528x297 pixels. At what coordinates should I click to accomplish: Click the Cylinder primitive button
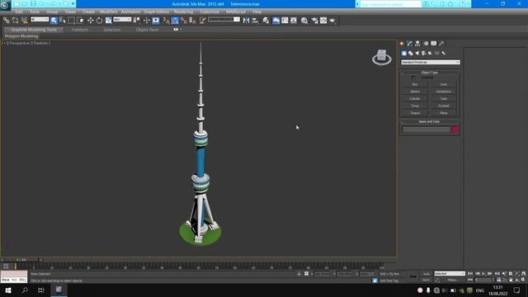[415, 99]
